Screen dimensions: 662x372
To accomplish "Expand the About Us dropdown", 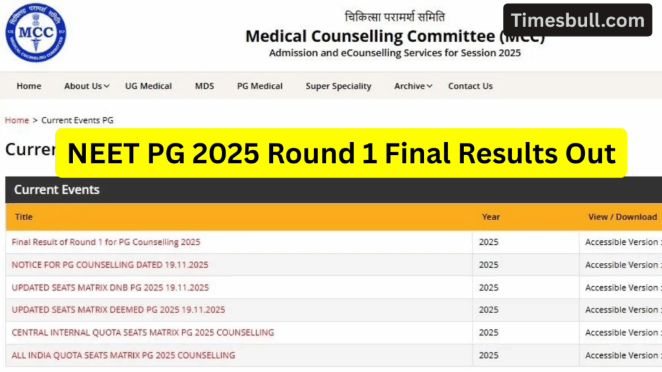I will pos(87,86).
